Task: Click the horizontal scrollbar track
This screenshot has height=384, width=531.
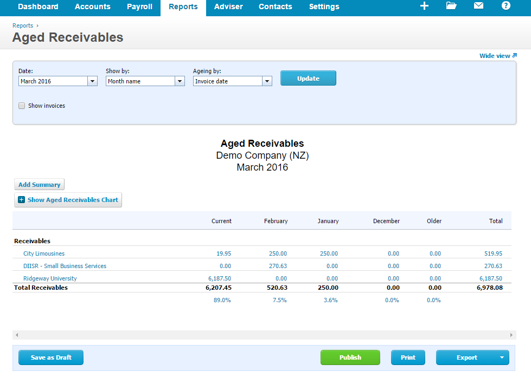Action: [x=264, y=335]
